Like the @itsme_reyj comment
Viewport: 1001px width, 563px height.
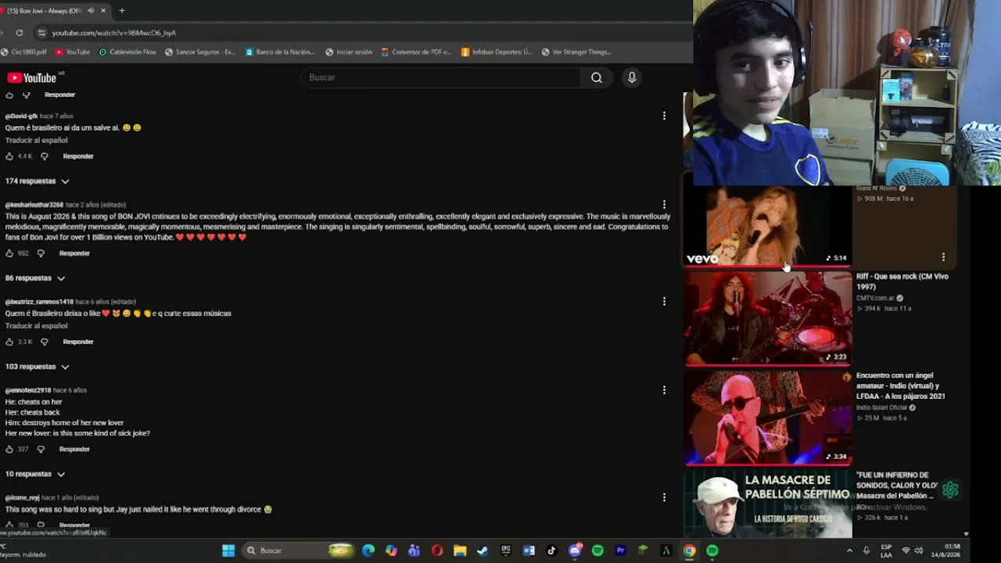click(9, 525)
